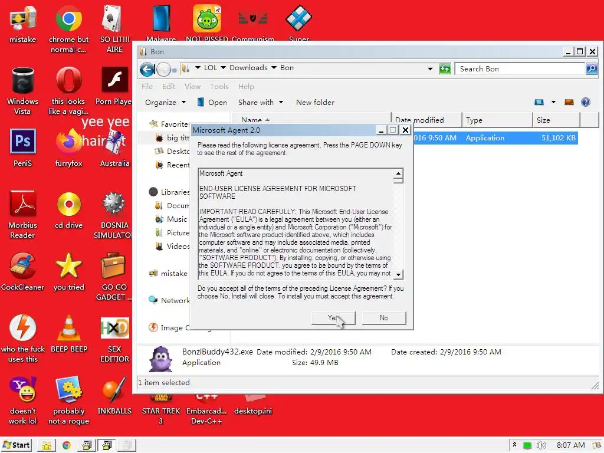This screenshot has width=604, height=453.
Task: Expand the Share with dropdown
Action: point(260,103)
